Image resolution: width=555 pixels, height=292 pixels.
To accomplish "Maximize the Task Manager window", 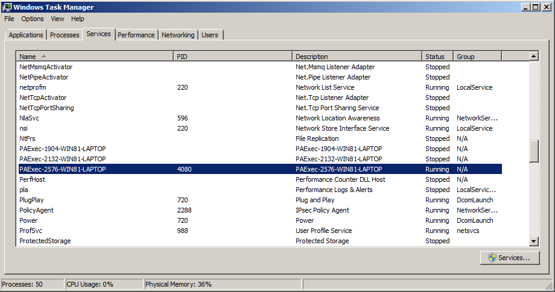I will click(536, 7).
